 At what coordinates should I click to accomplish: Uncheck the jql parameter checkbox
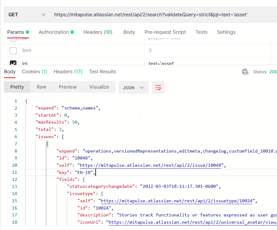13,63
